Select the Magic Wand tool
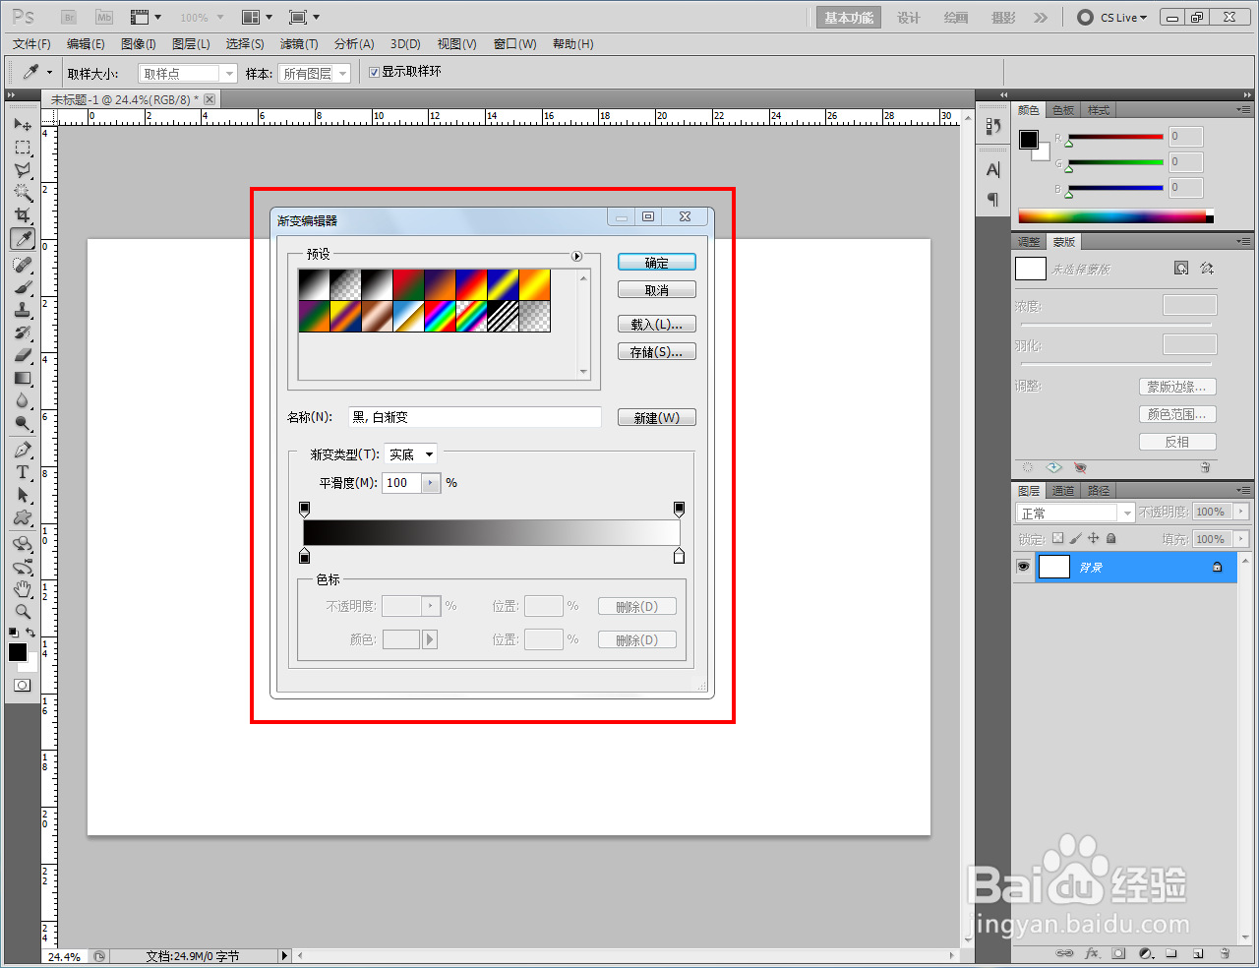Viewport: 1259px width, 968px height. pyautogui.click(x=23, y=193)
